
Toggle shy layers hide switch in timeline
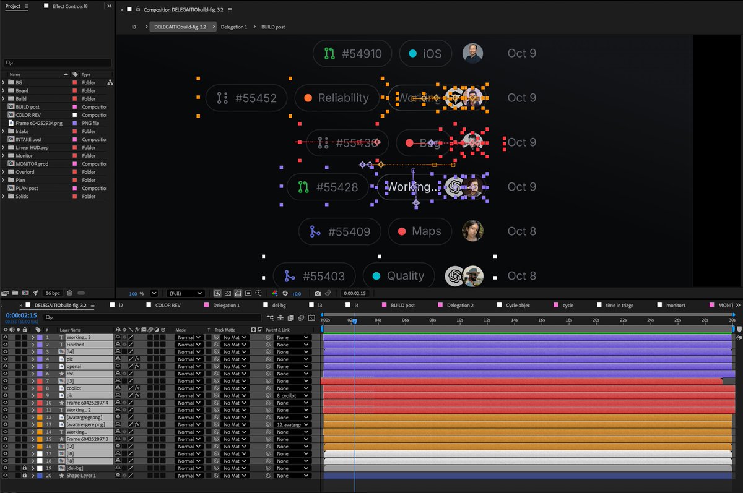click(x=281, y=317)
